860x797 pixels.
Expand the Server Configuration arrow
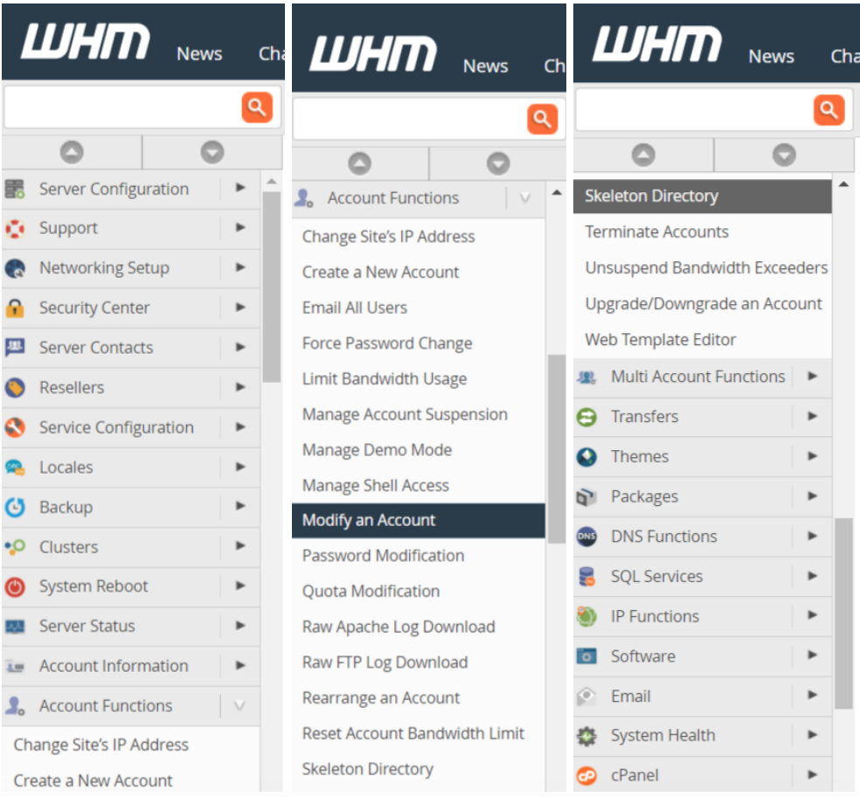pyautogui.click(x=240, y=188)
